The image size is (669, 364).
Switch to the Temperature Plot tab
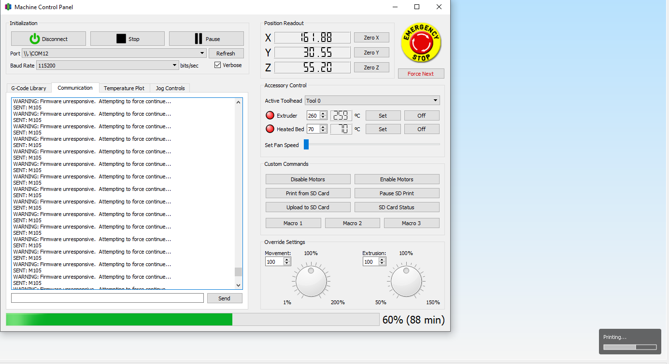[124, 88]
